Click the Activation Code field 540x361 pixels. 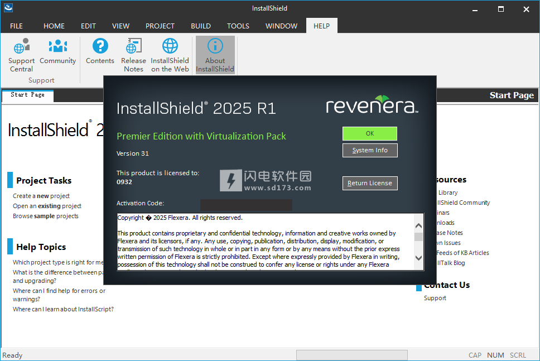pyautogui.click(x=246, y=205)
